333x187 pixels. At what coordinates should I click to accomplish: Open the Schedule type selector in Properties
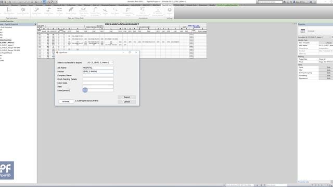[314, 37]
